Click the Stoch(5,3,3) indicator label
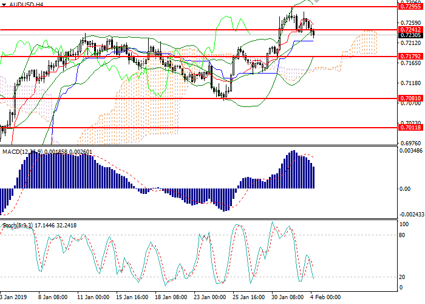 point(17,226)
